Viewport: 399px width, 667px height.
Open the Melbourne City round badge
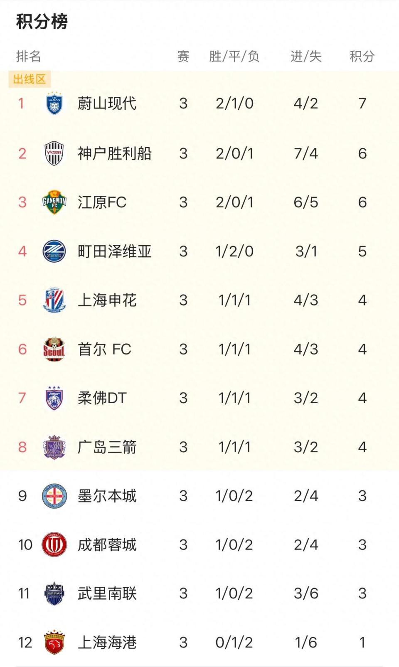(x=54, y=496)
